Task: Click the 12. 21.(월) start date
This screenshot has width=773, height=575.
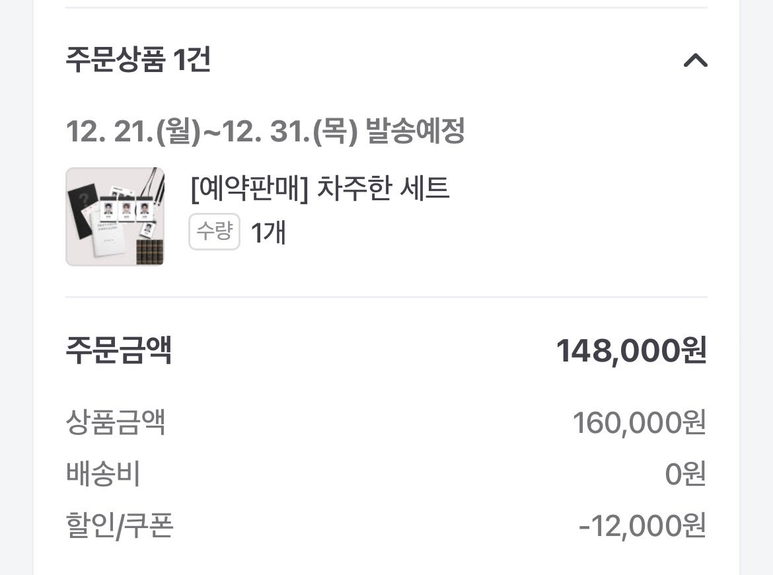Action: click(x=133, y=132)
